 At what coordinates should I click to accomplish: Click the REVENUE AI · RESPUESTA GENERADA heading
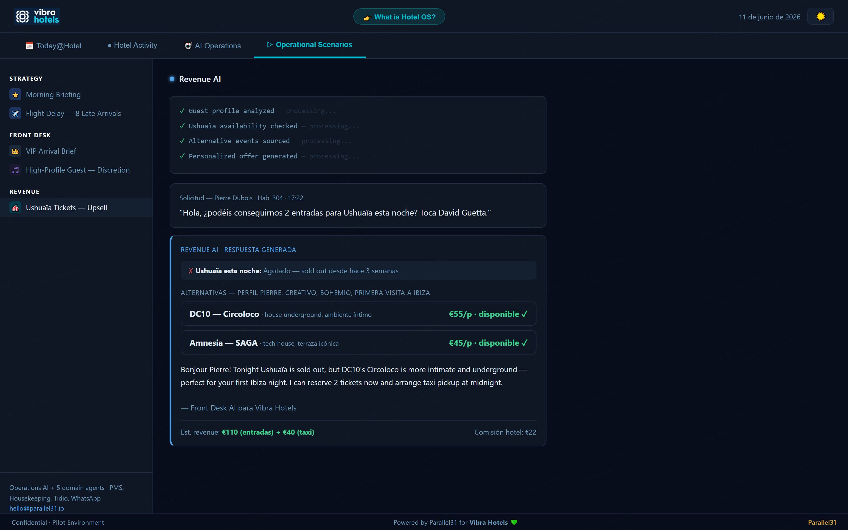238,250
